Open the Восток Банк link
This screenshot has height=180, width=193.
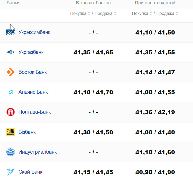32,72
